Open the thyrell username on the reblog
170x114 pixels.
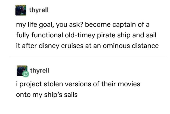click(x=39, y=70)
